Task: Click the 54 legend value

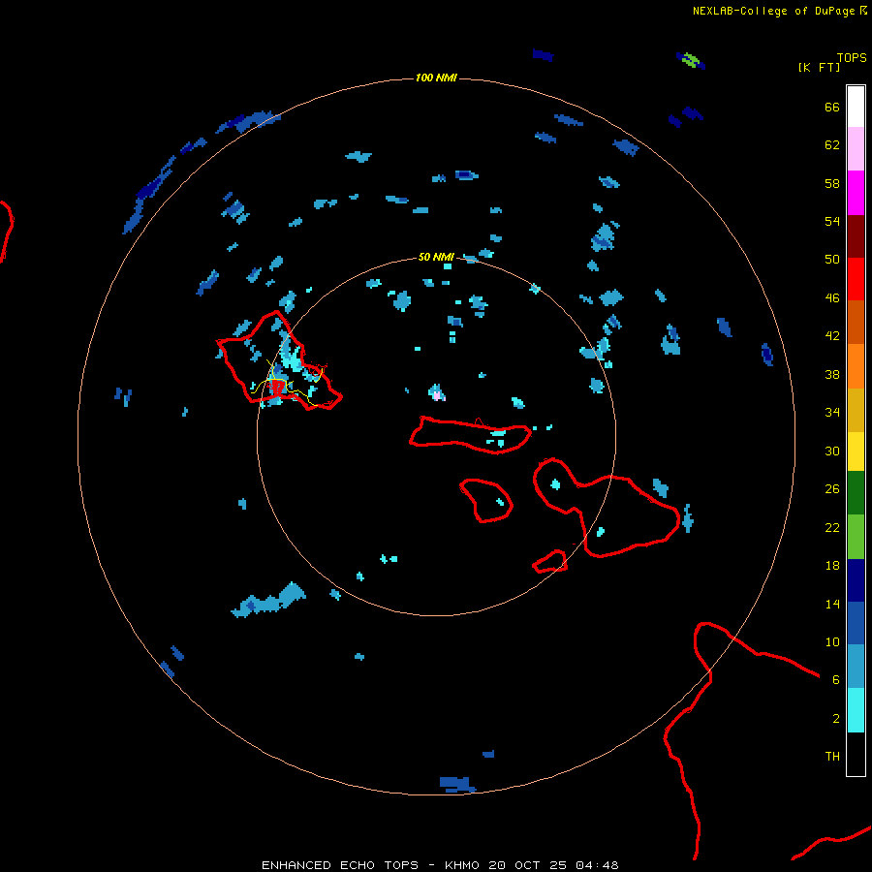Action: click(832, 221)
